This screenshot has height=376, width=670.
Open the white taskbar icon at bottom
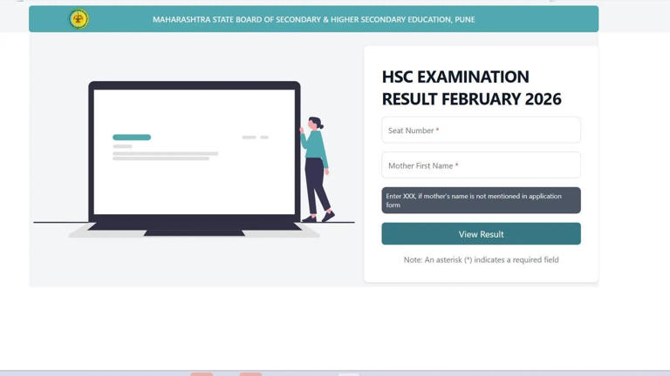[349, 374]
